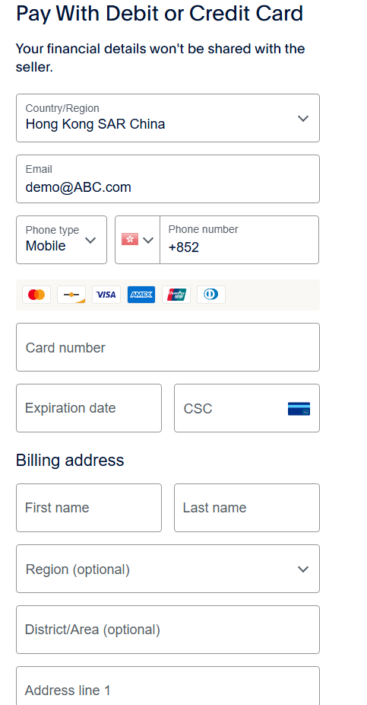
Task: Select the District/Area (optional) field
Action: click(168, 630)
